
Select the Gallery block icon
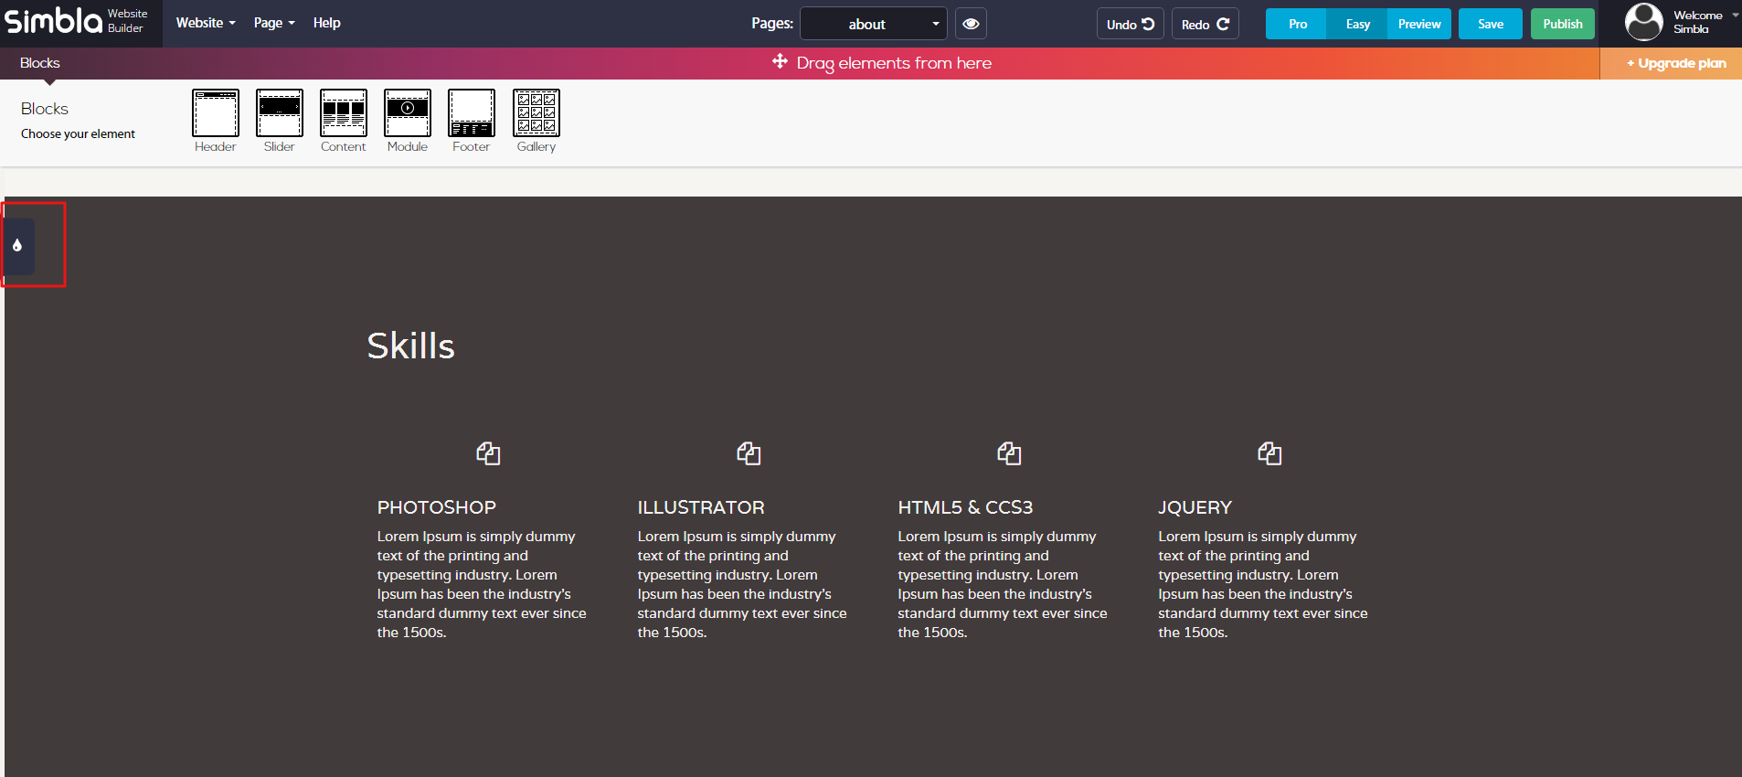(536, 113)
